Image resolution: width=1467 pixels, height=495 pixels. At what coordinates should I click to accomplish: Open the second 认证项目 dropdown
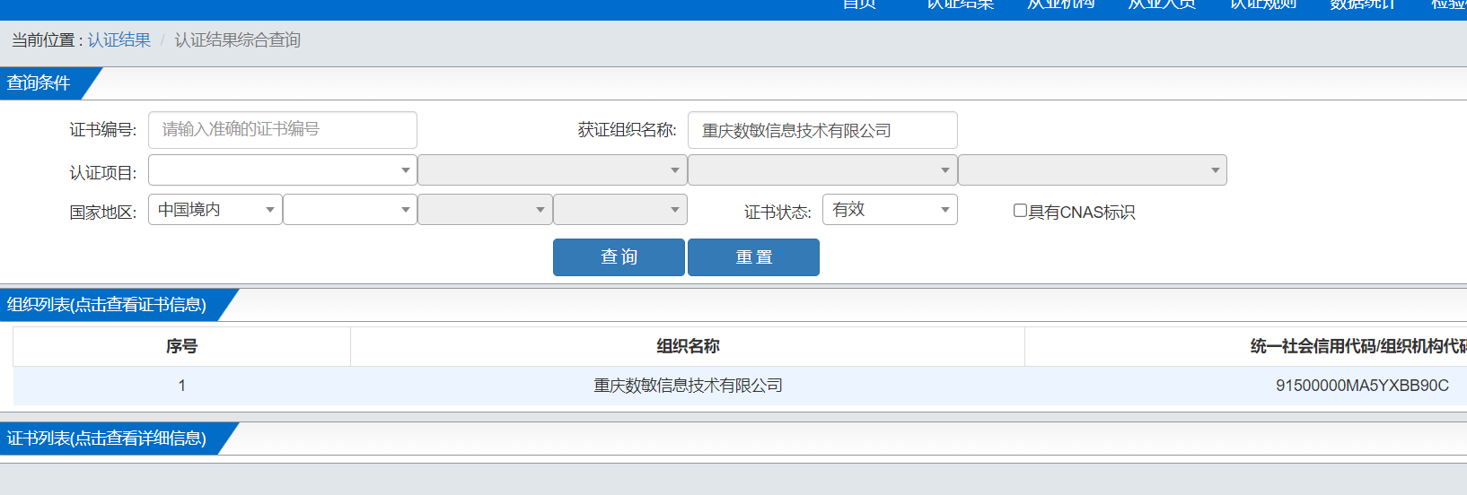[552, 170]
